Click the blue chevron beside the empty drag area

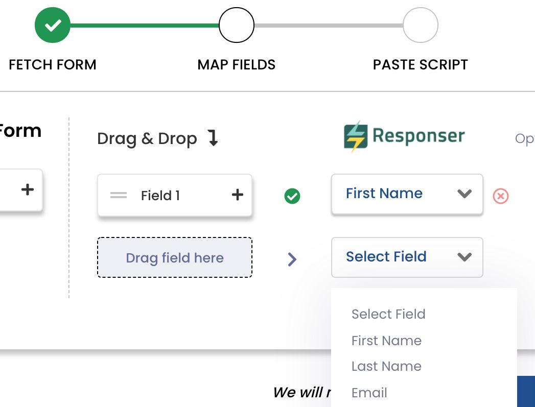coord(292,259)
